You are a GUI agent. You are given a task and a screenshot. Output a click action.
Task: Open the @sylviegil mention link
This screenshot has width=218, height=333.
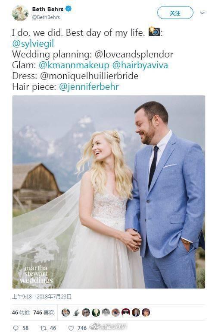click(33, 44)
